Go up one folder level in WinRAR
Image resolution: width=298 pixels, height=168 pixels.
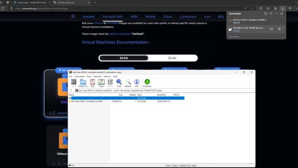(71, 90)
